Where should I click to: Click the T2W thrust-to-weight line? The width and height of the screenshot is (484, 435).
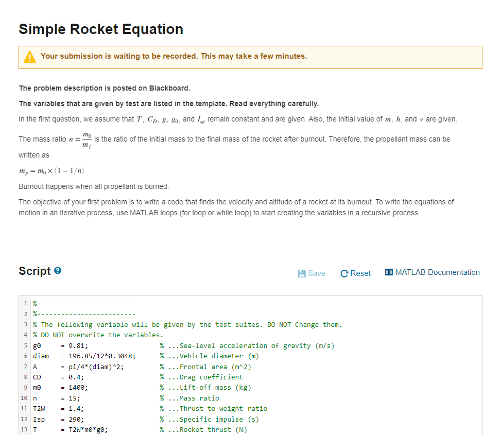103,408
